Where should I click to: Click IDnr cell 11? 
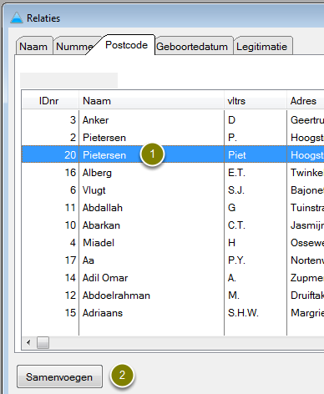50,208
